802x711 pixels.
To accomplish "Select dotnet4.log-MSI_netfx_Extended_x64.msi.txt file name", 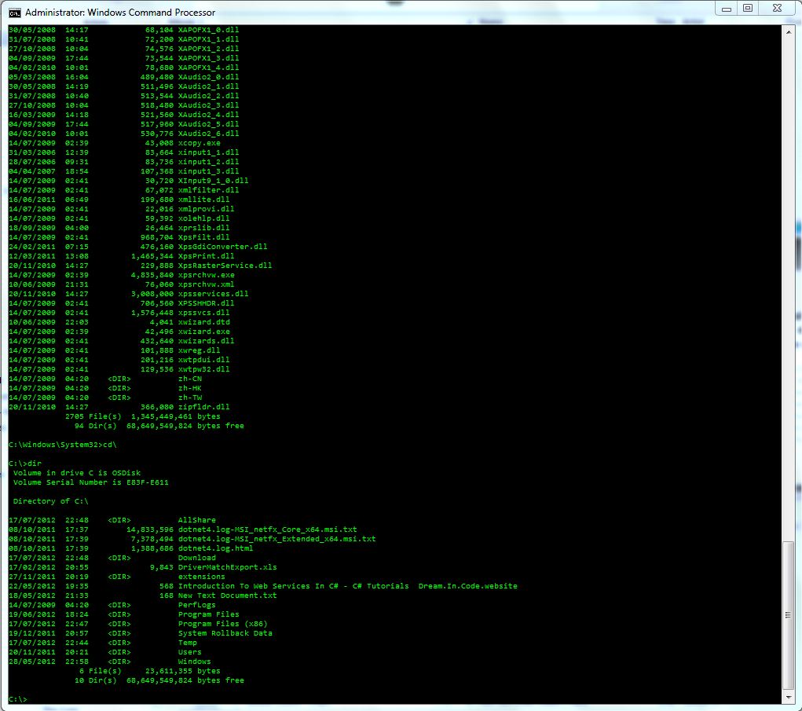I will 276,539.
